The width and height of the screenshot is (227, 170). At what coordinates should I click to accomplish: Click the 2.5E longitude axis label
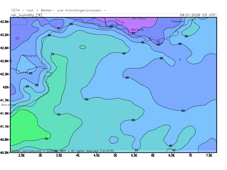[22, 156]
